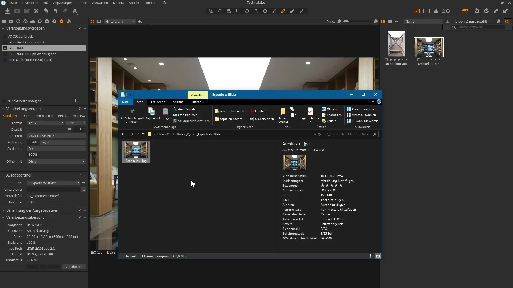Open the Skalierung Fest dropdown
This screenshot has height=288, width=513.
click(56, 149)
